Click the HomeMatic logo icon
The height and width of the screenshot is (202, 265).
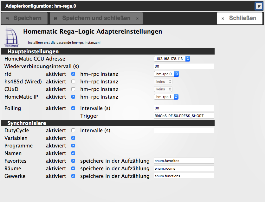11,37
